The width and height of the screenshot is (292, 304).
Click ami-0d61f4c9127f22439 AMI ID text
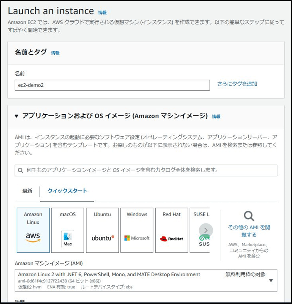point(42,281)
